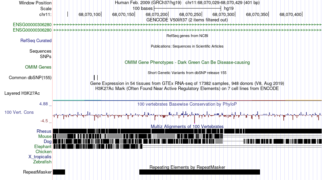Click the RefSeq genes from NCBI title
322x180 pixels.
point(187,36)
